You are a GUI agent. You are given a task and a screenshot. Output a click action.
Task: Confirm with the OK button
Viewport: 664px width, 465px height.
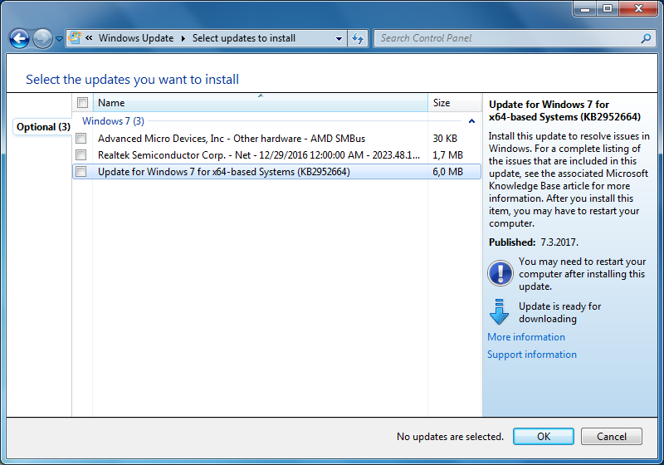click(544, 436)
